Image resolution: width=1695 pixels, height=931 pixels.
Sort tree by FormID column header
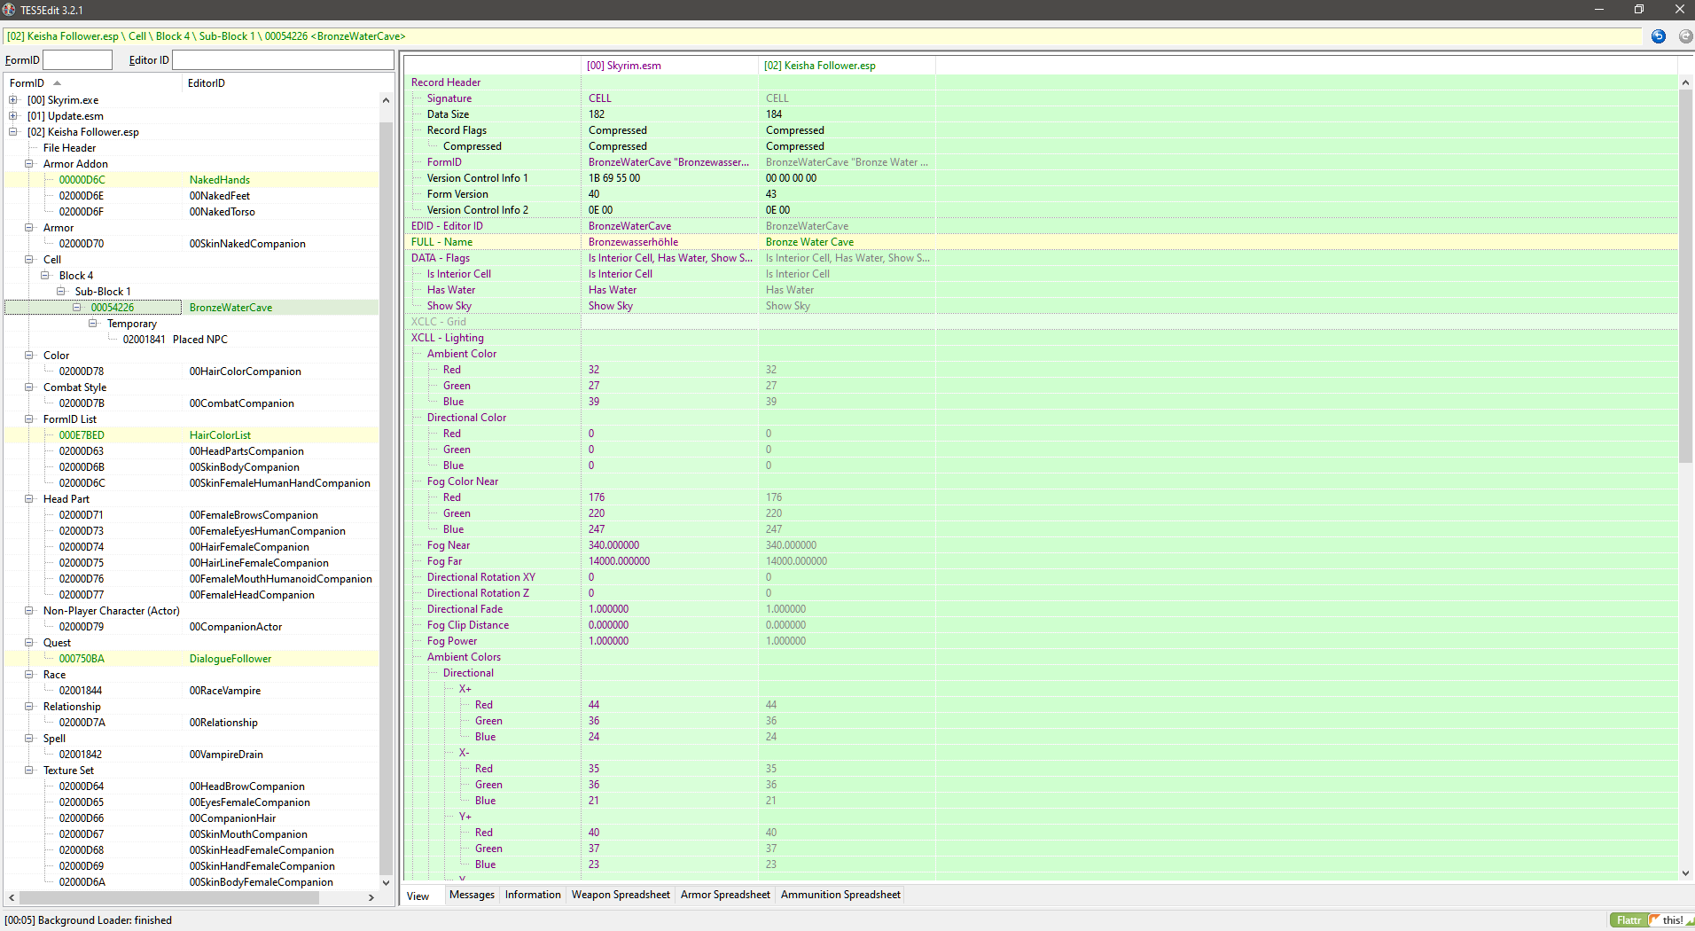[93, 83]
